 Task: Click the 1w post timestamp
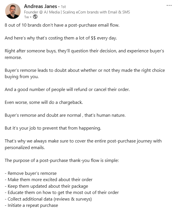(x=26, y=17)
